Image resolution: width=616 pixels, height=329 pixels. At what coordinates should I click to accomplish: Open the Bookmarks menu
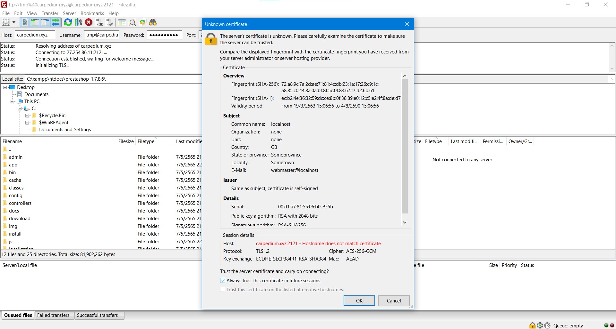[92, 13]
